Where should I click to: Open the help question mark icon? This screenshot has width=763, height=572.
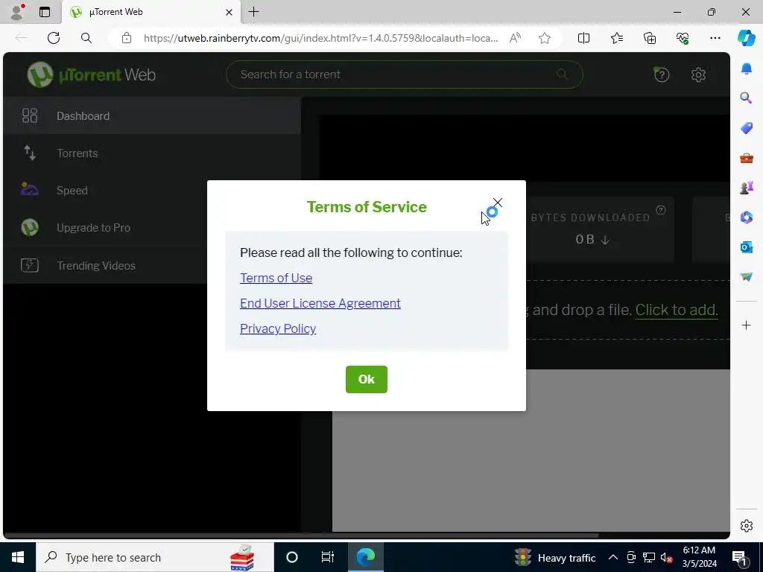pos(662,74)
